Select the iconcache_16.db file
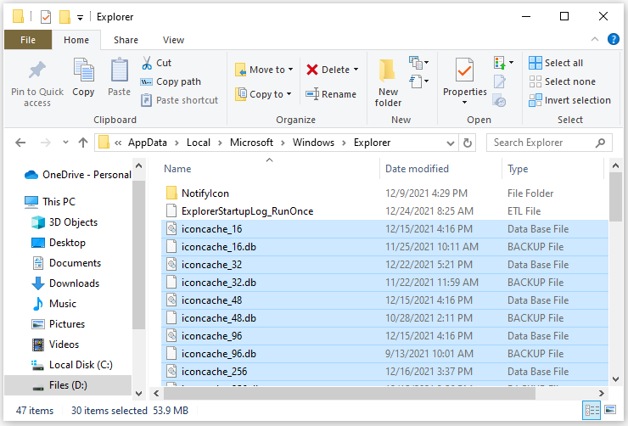628x426 pixels. coord(384,247)
